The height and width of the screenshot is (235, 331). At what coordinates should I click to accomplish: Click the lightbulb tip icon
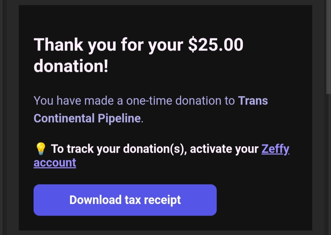point(40,149)
